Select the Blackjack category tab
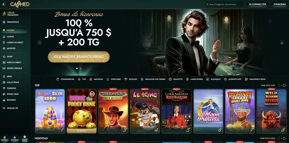 click(213, 79)
